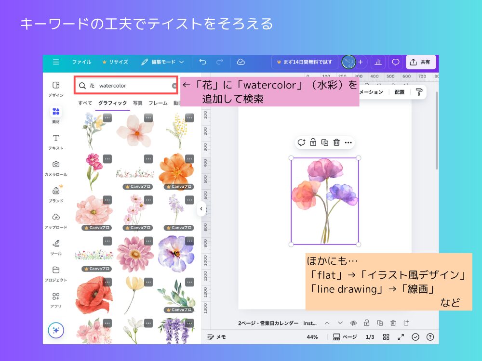
Task: Click まず14日間無料で試す button
Action: tap(305, 62)
